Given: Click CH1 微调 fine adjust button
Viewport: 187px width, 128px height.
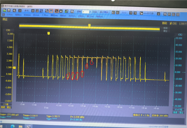Looking at the screenshot, I should click(x=3, y=107).
